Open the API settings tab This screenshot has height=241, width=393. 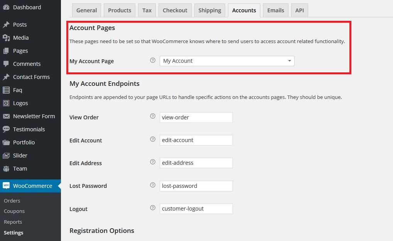(300, 10)
